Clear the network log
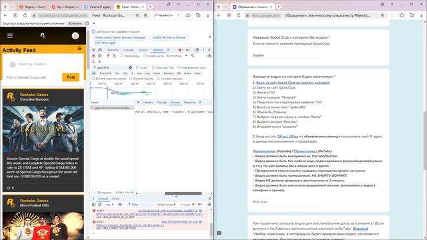This screenshot has width=427, height=240. (100, 56)
